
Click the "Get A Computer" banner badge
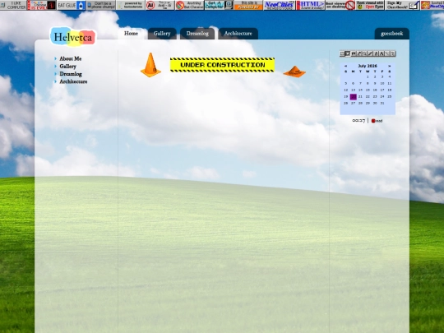pos(219,5)
